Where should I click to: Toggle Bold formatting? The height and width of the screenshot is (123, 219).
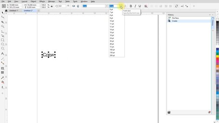pyautogui.click(x=131, y=6)
